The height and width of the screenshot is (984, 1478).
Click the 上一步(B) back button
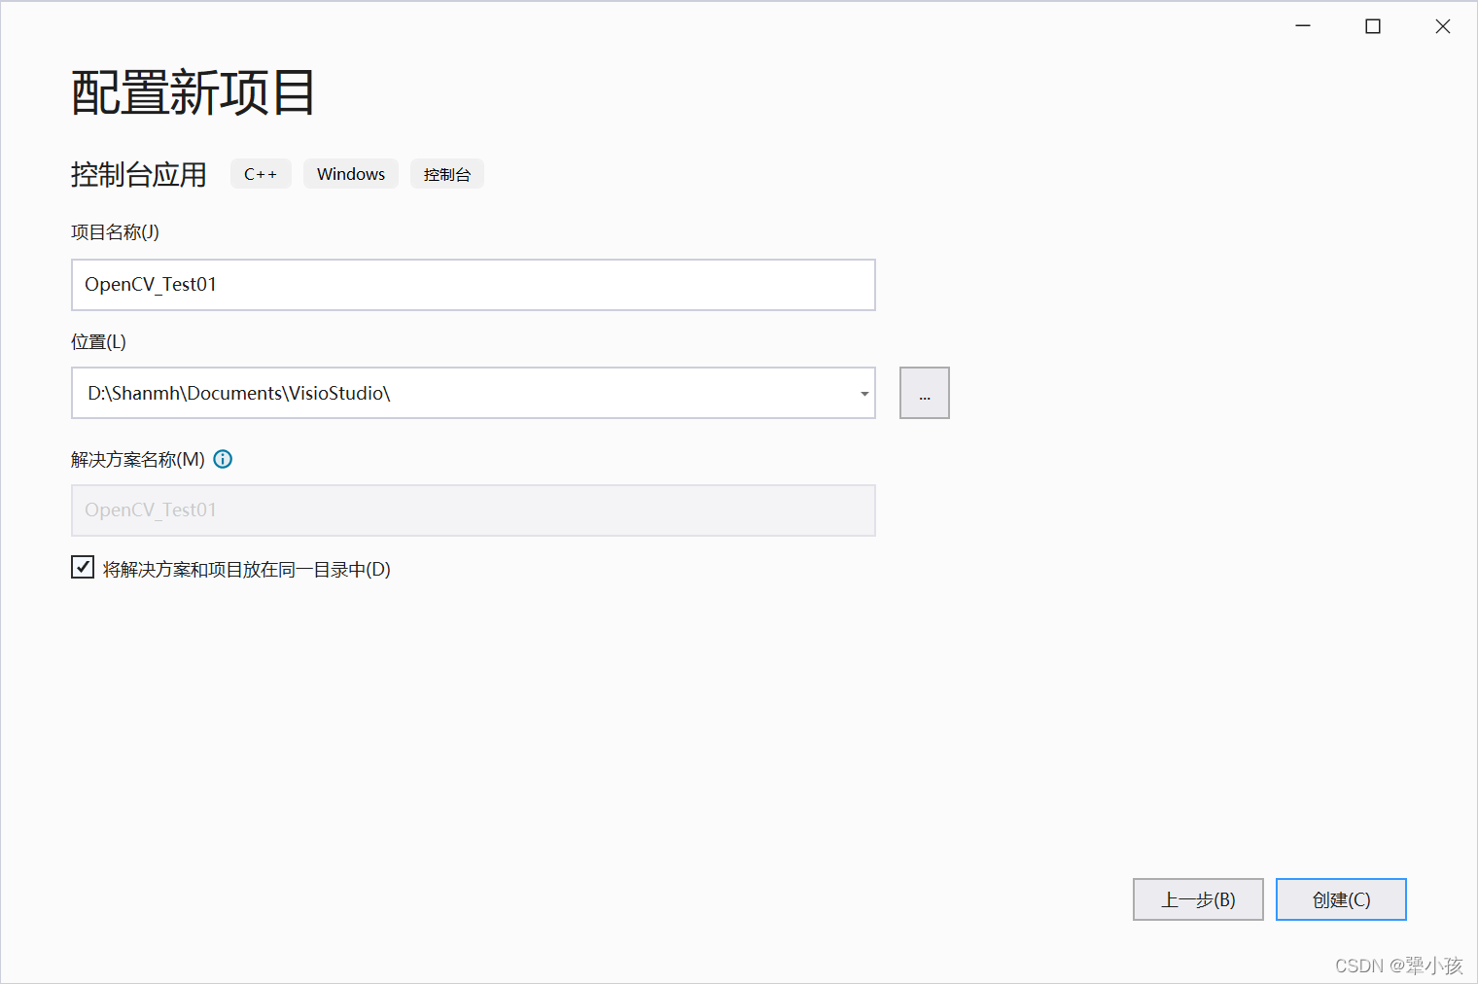pyautogui.click(x=1198, y=899)
